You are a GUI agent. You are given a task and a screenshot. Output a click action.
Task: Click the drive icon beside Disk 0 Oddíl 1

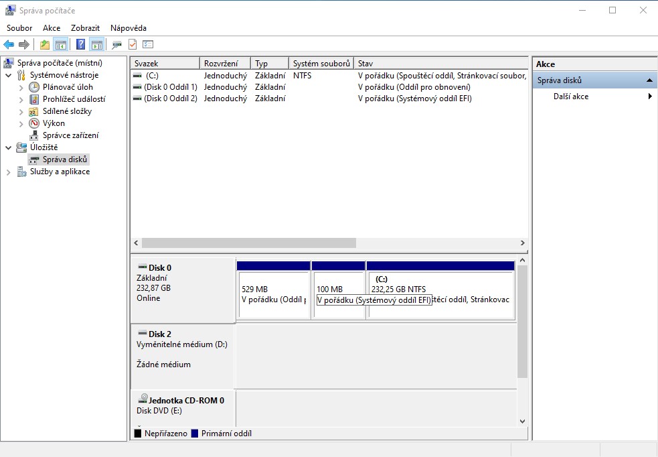click(x=137, y=87)
